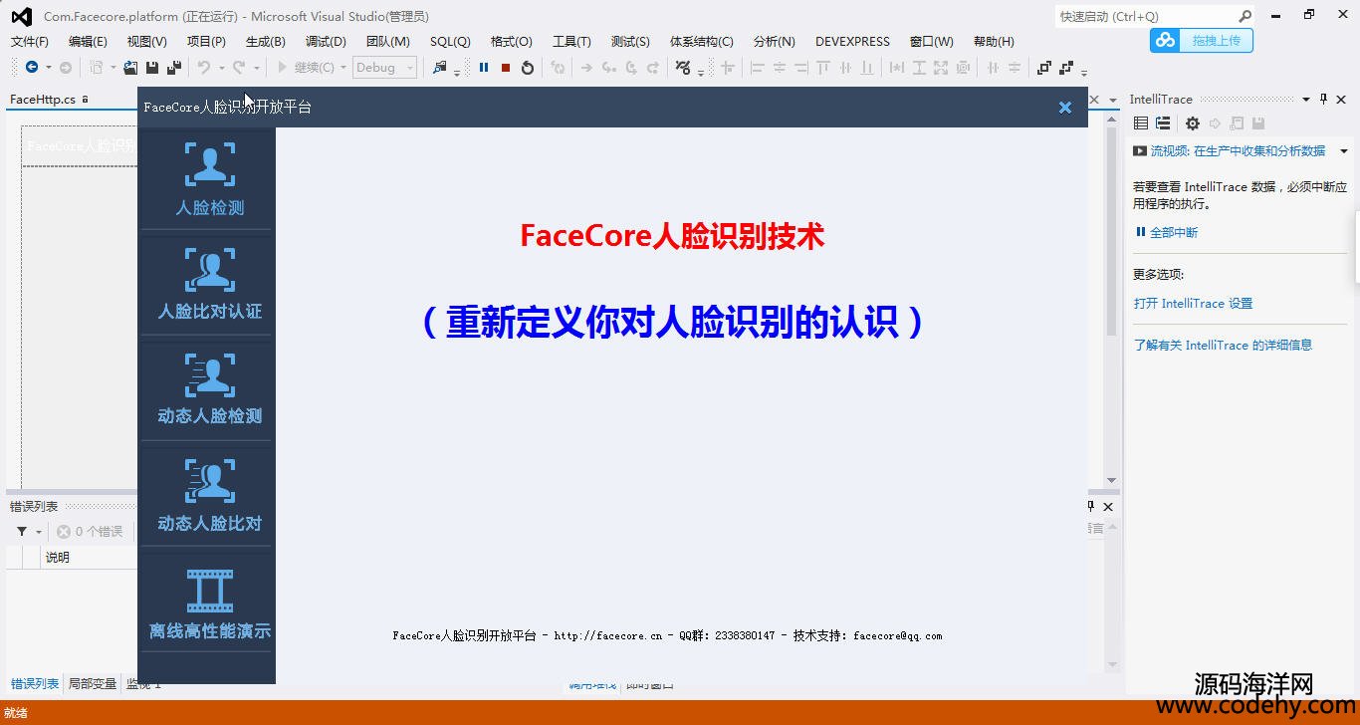This screenshot has height=725, width=1360.
Task: Open the 帮助(H) help menu
Action: [x=994, y=42]
